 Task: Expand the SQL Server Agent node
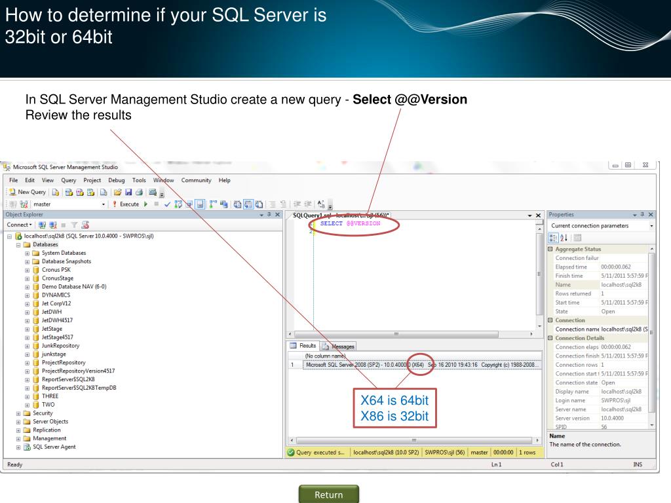[x=18, y=447]
